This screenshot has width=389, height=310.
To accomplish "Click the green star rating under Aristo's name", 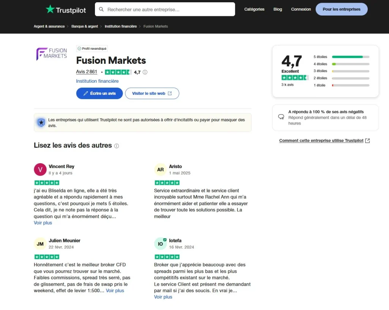I will 167,182.
